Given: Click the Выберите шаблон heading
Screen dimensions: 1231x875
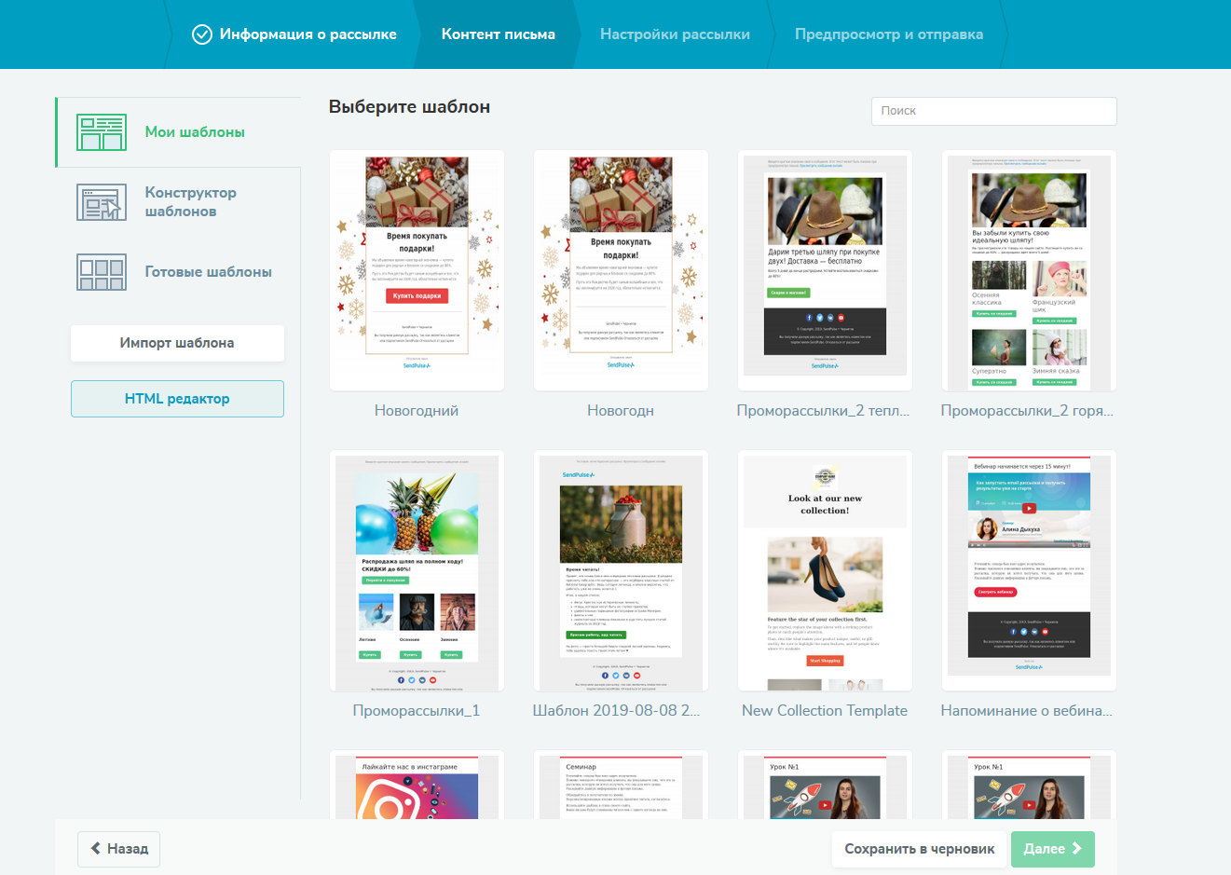Looking at the screenshot, I should [410, 107].
